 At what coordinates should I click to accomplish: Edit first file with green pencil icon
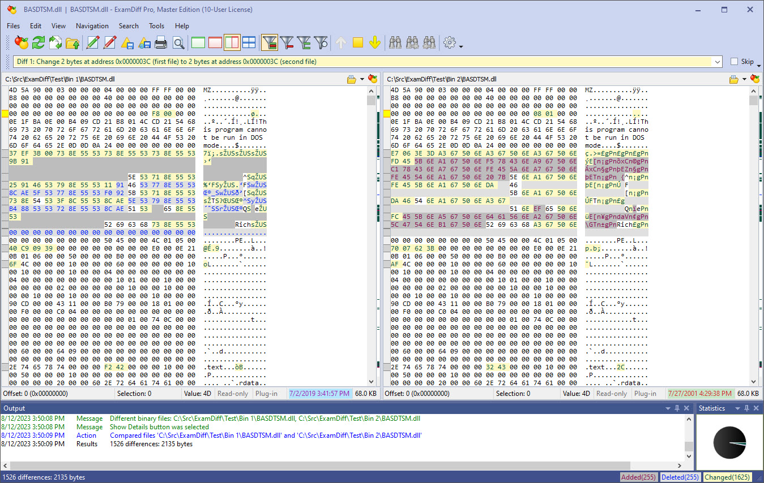tap(93, 42)
